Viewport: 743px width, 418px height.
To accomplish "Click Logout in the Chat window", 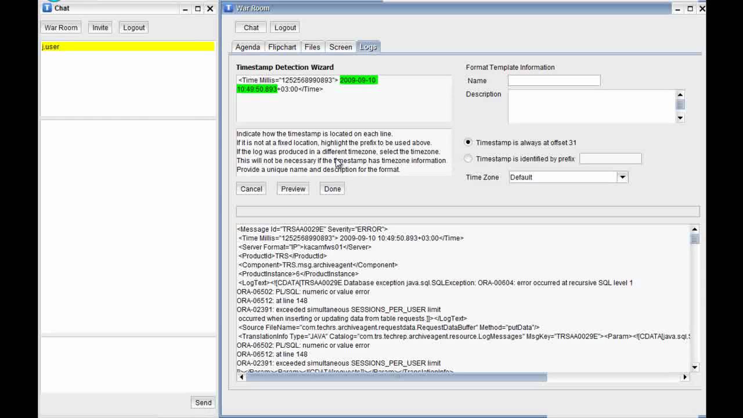I will tap(134, 27).
